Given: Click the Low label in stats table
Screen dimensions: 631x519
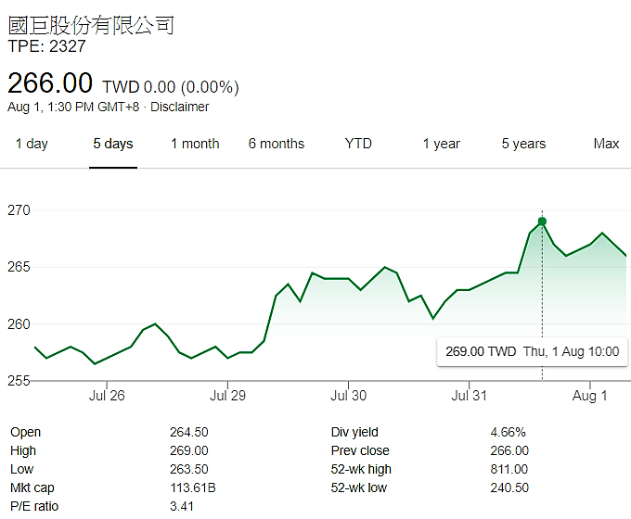Looking at the screenshot, I should [21, 469].
